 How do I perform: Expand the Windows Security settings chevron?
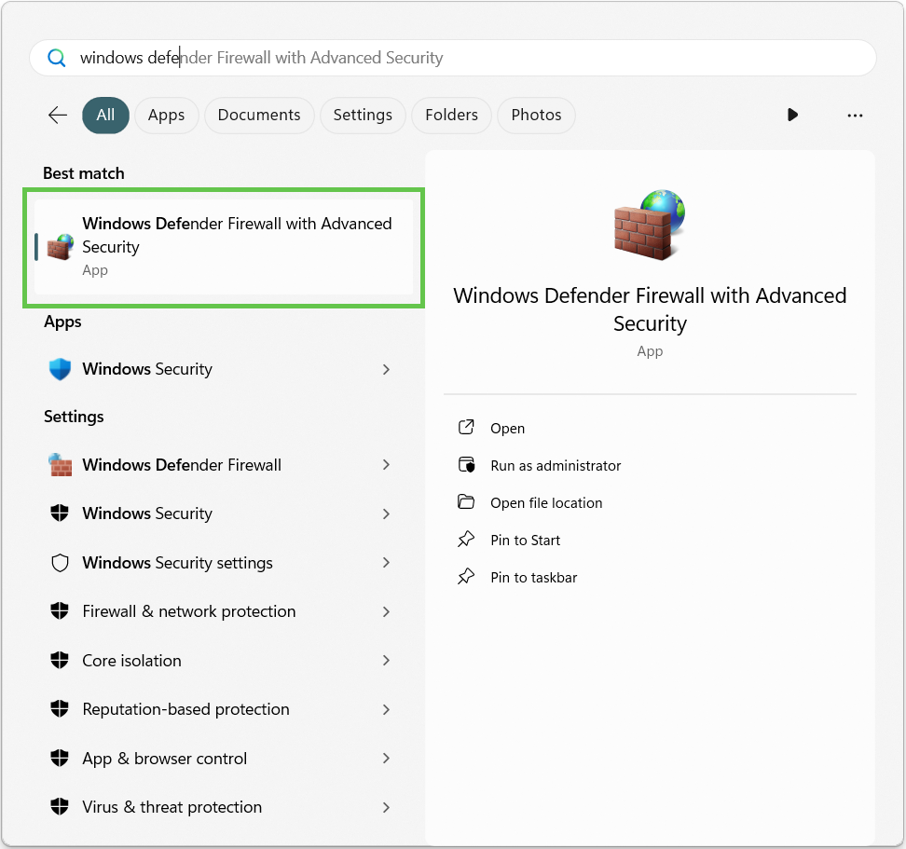pos(387,563)
